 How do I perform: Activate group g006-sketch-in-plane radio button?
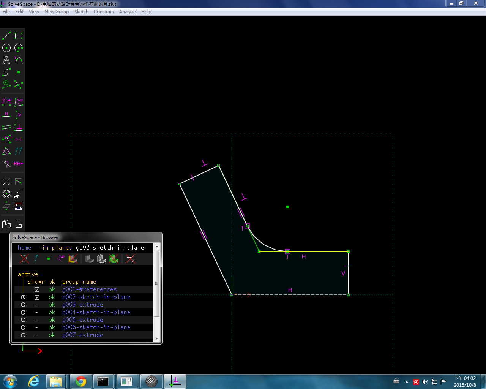[x=23, y=327]
